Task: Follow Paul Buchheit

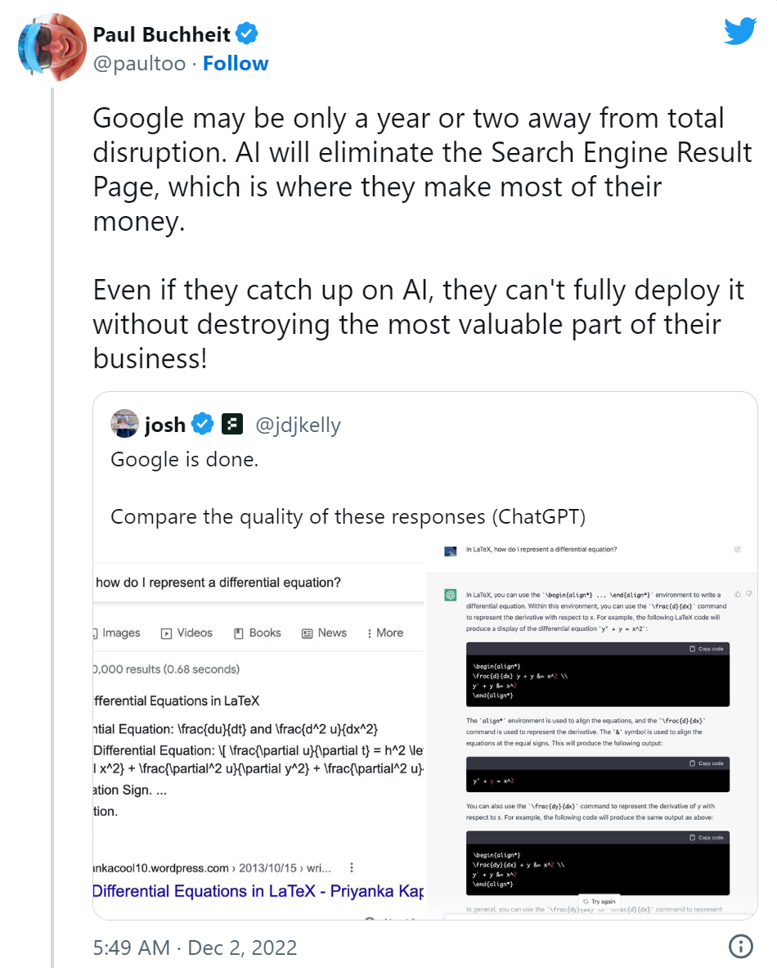Action: [236, 62]
